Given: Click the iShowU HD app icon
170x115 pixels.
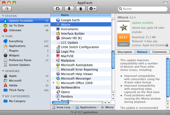Looking at the screenshot, I should coord(58,38).
